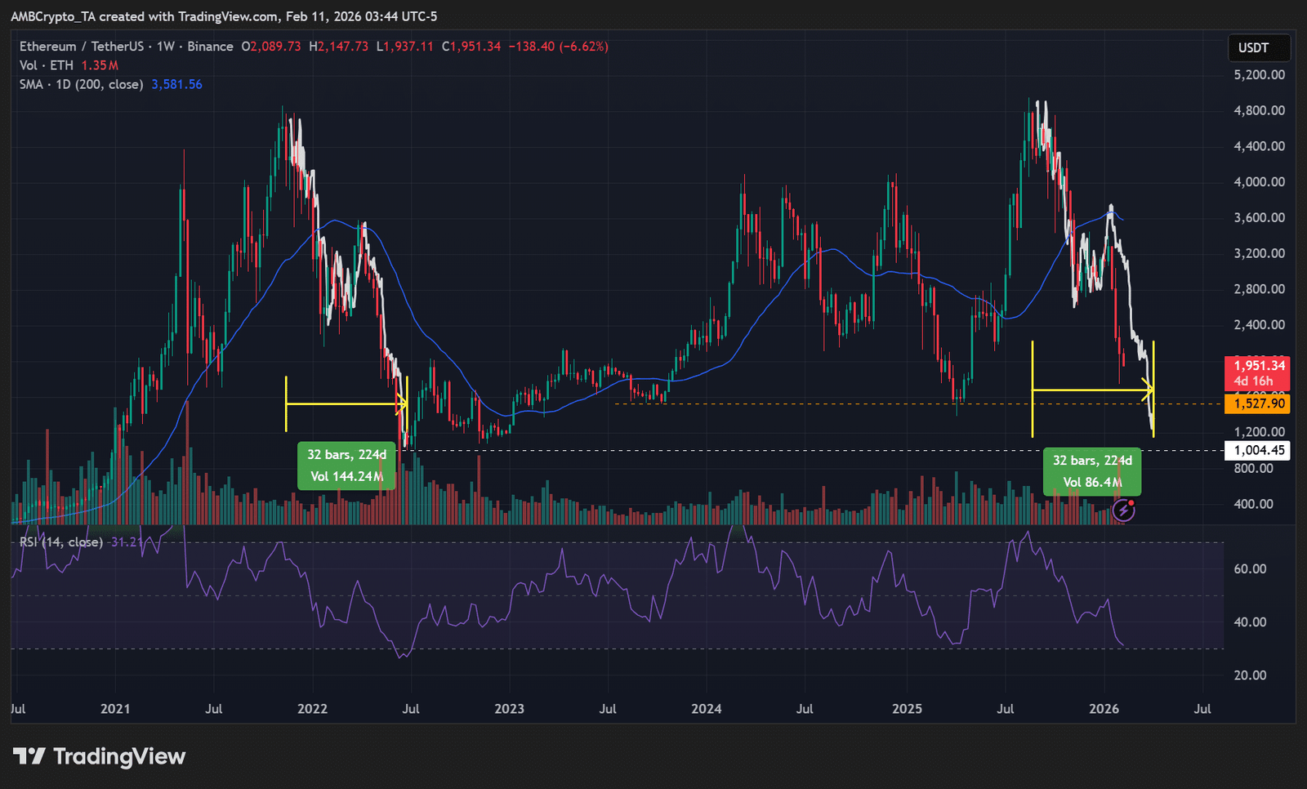Screen dimensions: 1307x789
Task: Click the red 1,951.34 current price label
Action: click(x=1258, y=366)
